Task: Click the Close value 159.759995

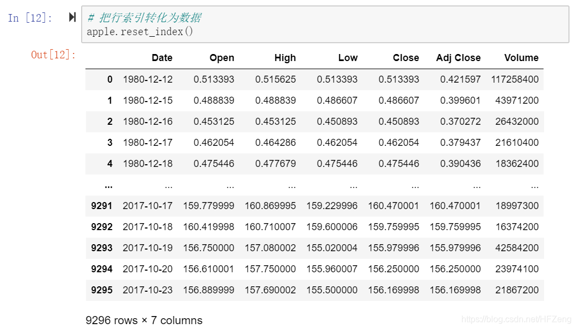Action: [x=393, y=227]
